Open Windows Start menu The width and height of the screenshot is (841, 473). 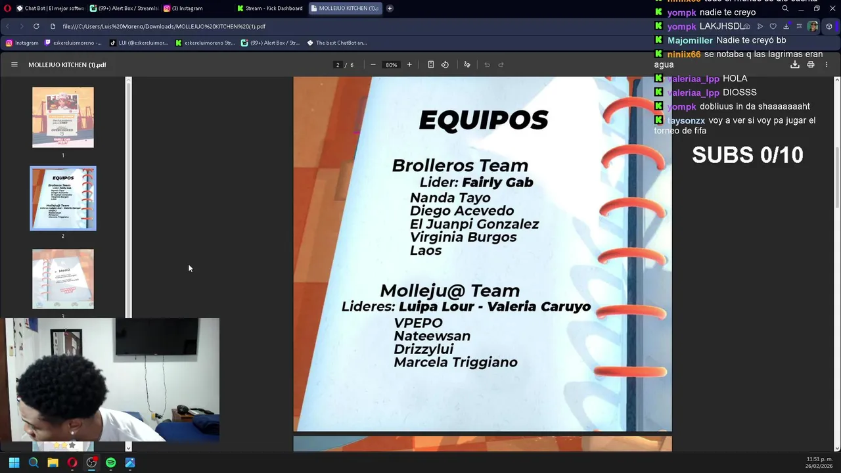pyautogui.click(x=14, y=462)
